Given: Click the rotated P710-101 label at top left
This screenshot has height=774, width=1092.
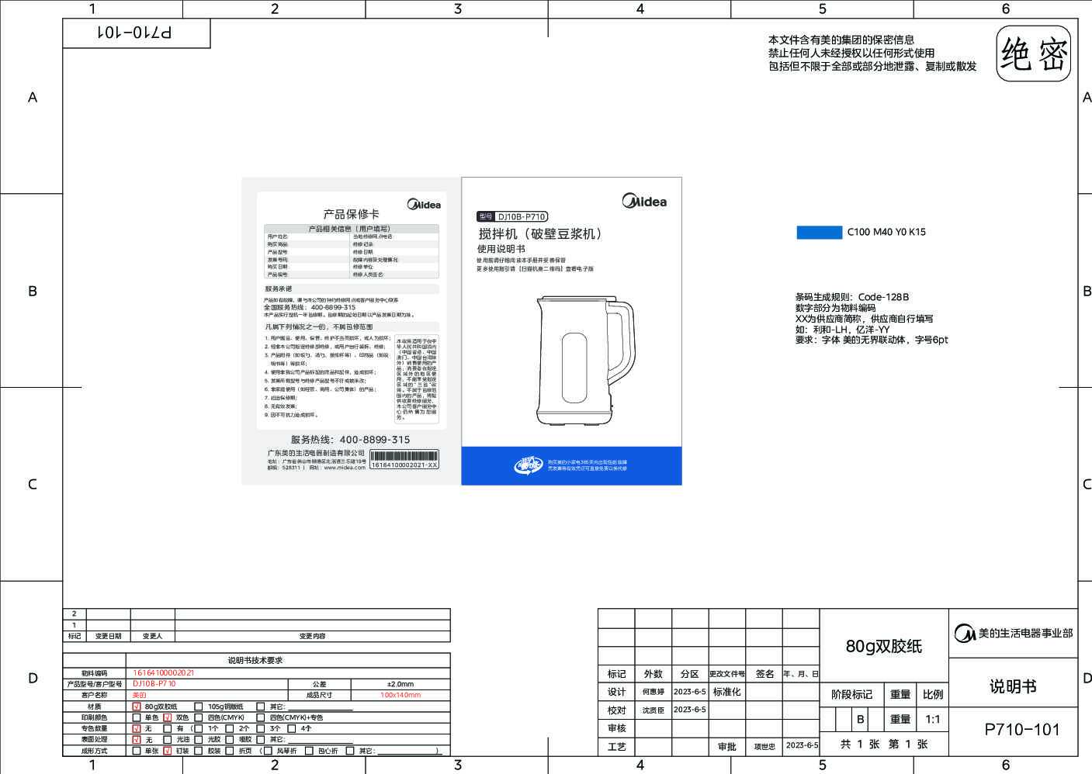Looking at the screenshot, I should pos(135,33).
